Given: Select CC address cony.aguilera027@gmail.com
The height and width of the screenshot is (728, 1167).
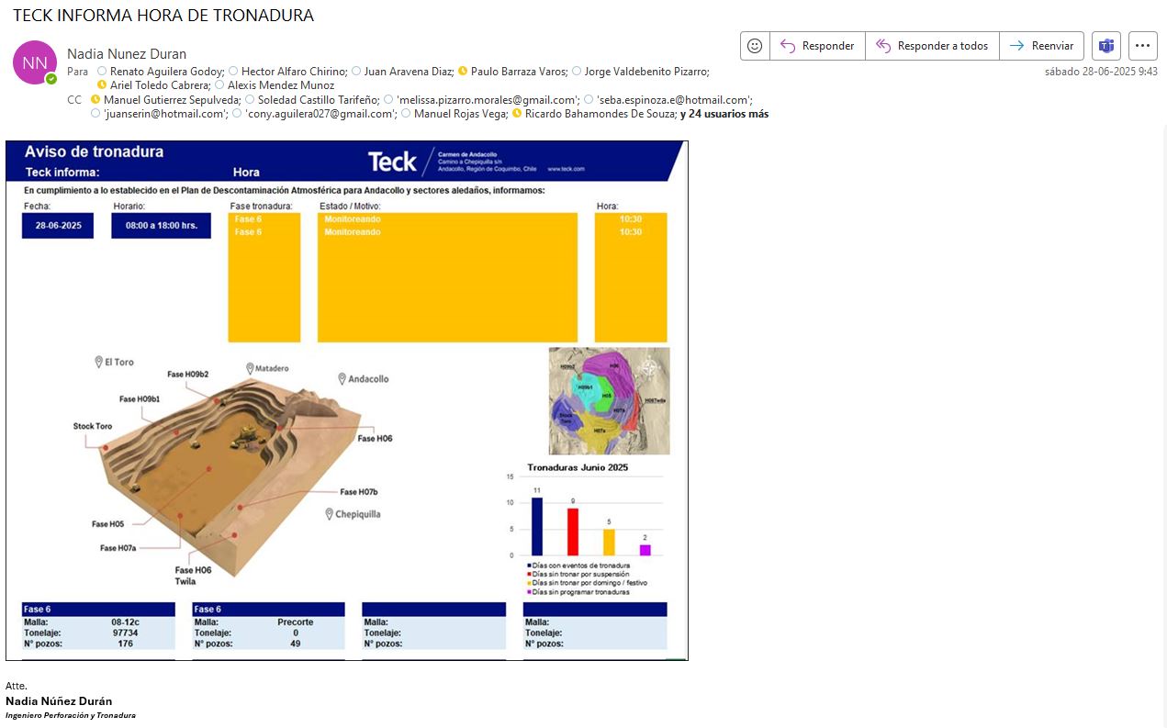Looking at the screenshot, I should pyautogui.click(x=321, y=115).
